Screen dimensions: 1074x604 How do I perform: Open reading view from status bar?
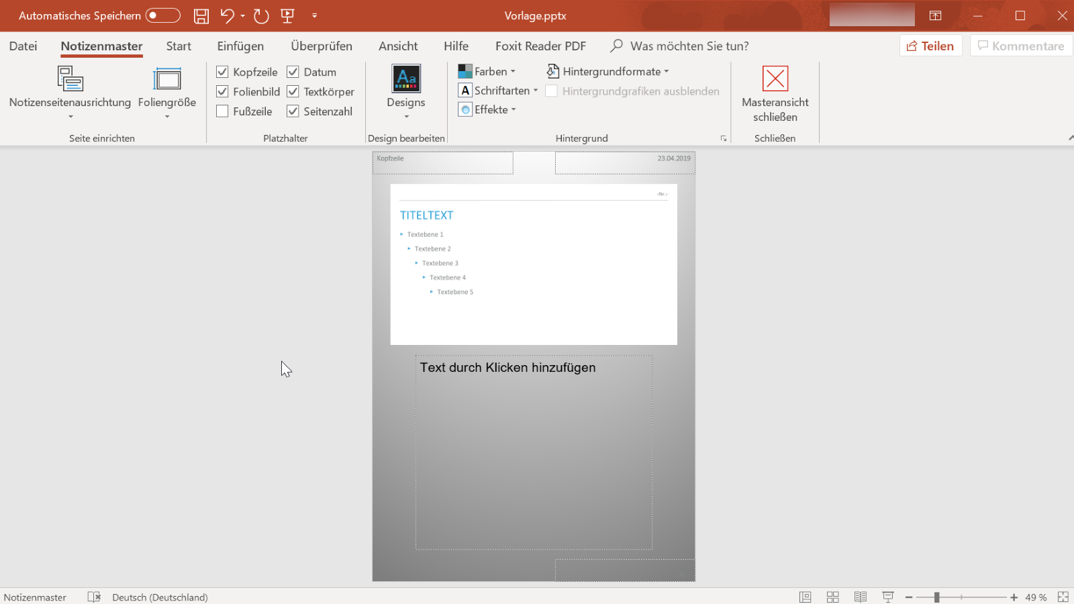[x=860, y=597]
